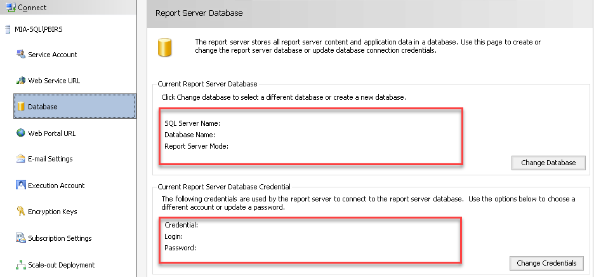
Task: Click the E-mail Settings envelope icon
Action: (x=21, y=159)
